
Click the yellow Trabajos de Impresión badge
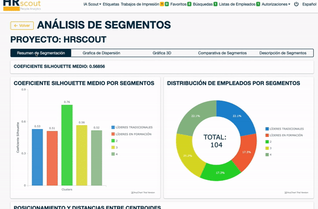tap(162, 4)
